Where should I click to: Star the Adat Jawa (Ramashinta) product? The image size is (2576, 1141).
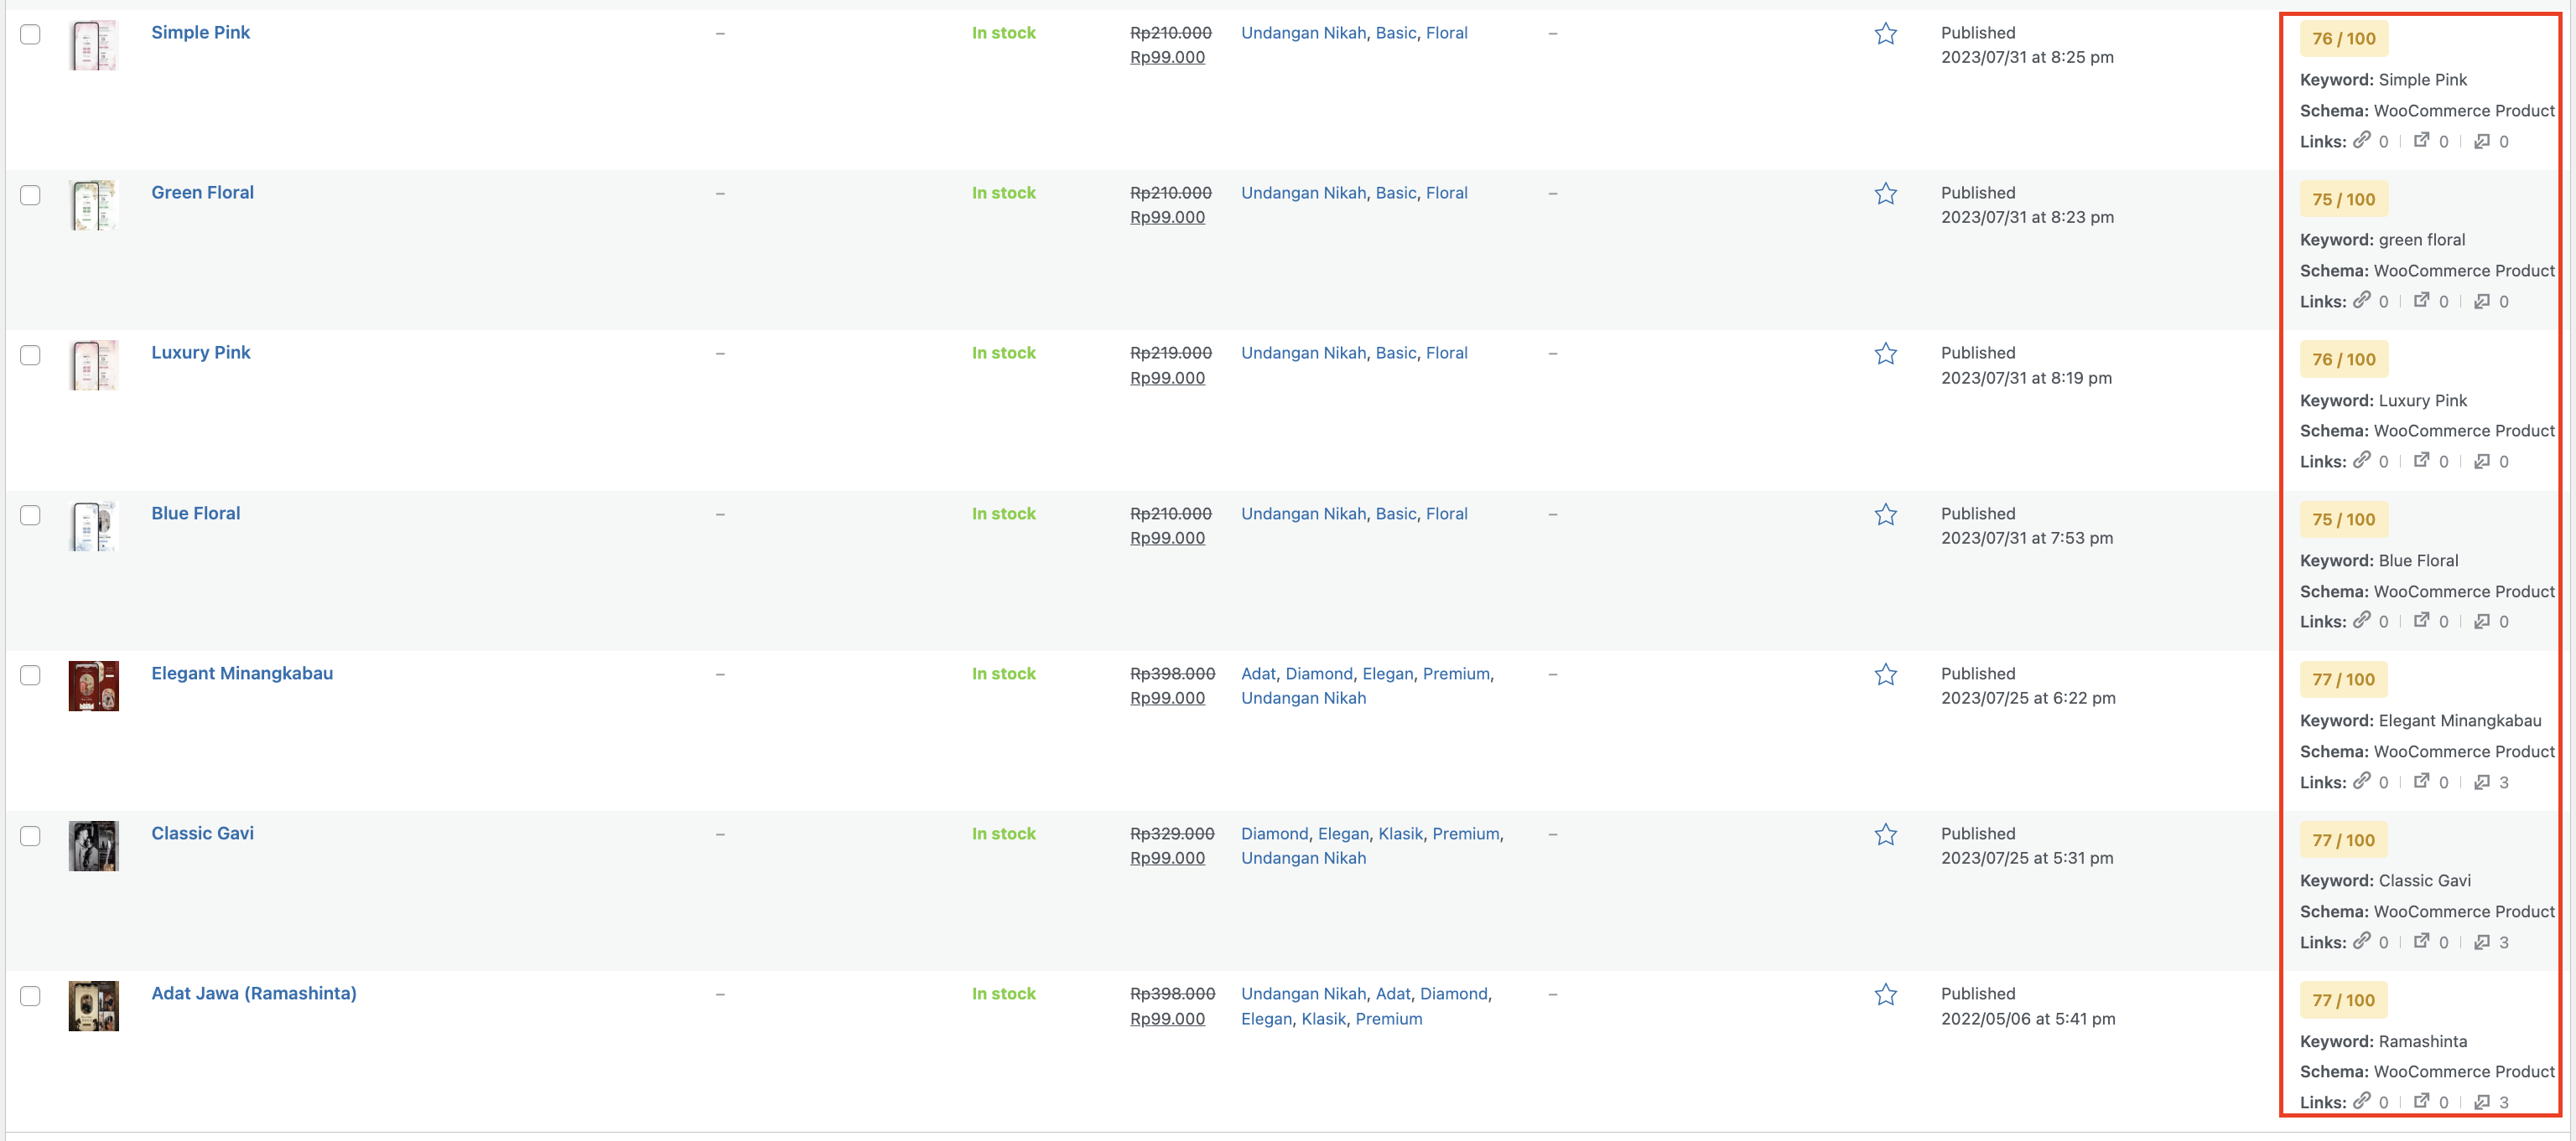1885,995
